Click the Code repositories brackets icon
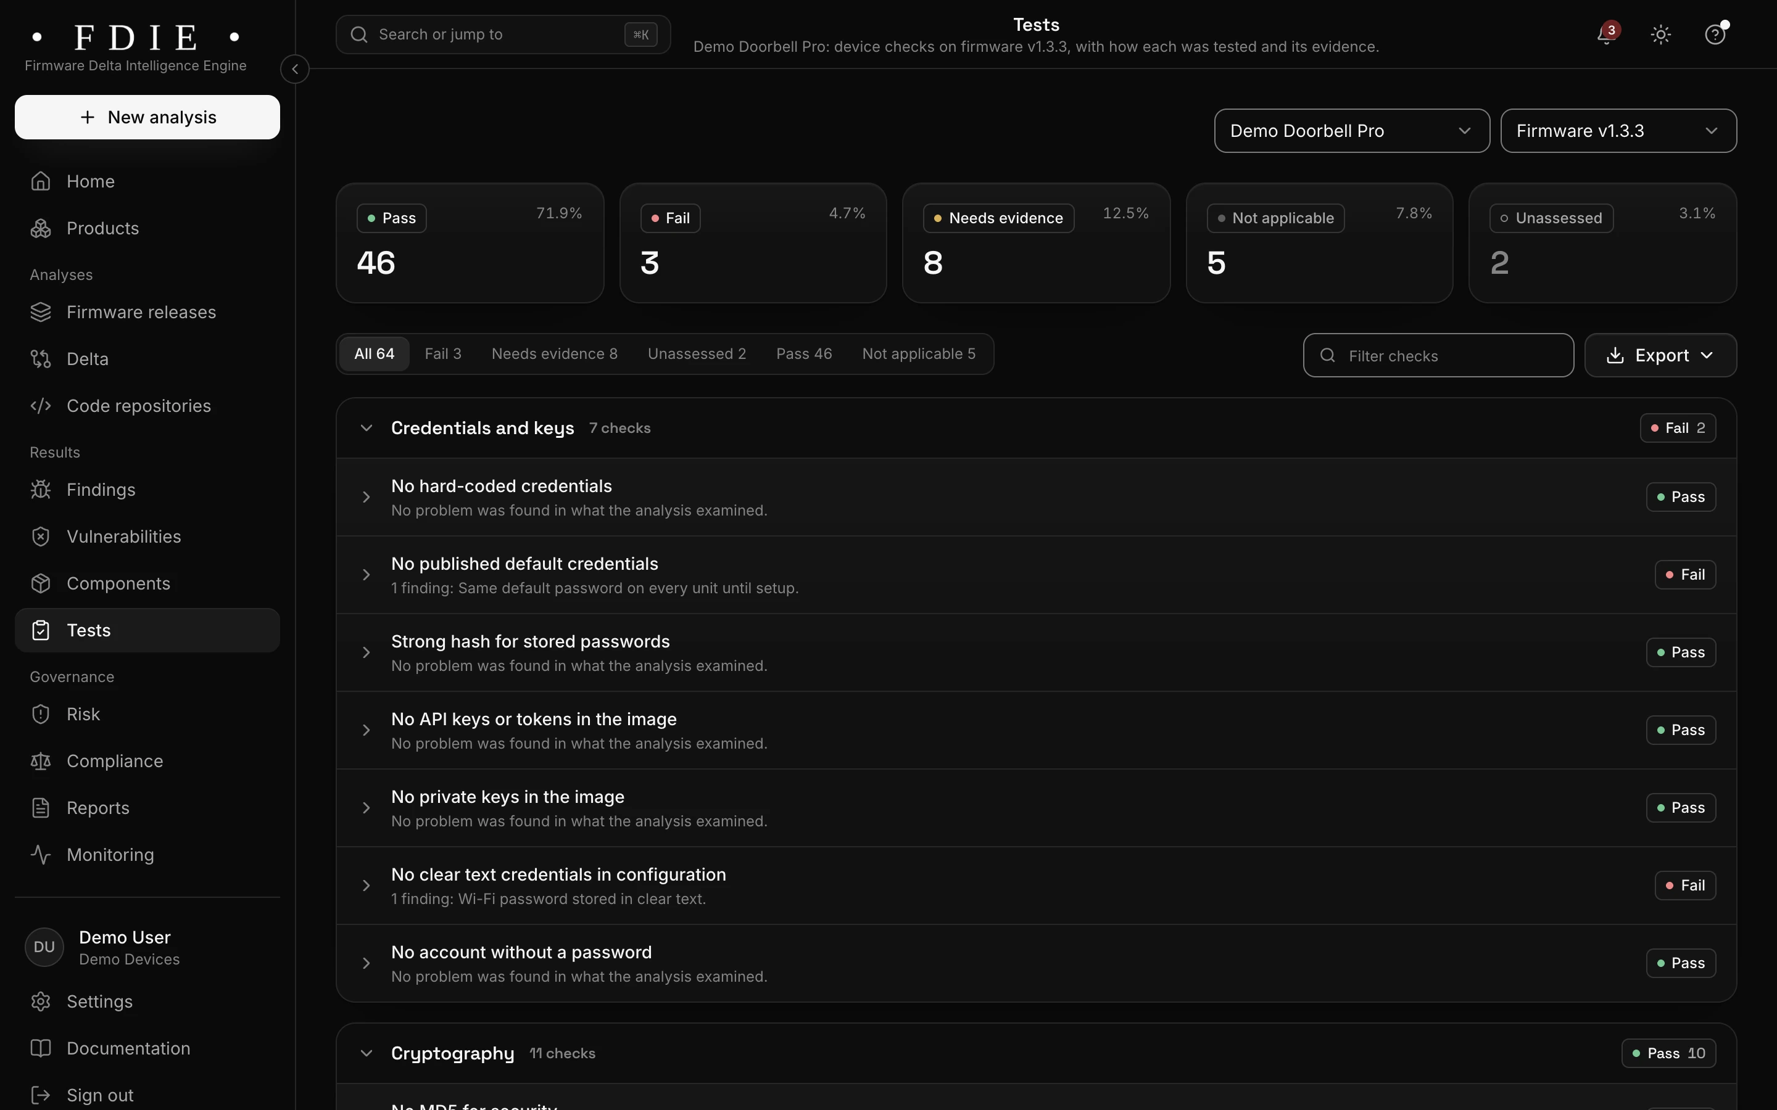Image resolution: width=1777 pixels, height=1110 pixels. [x=40, y=406]
